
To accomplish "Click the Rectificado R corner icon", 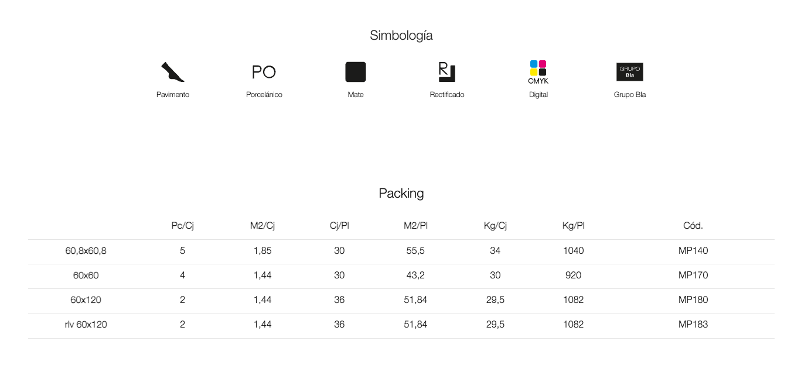I will point(447,72).
